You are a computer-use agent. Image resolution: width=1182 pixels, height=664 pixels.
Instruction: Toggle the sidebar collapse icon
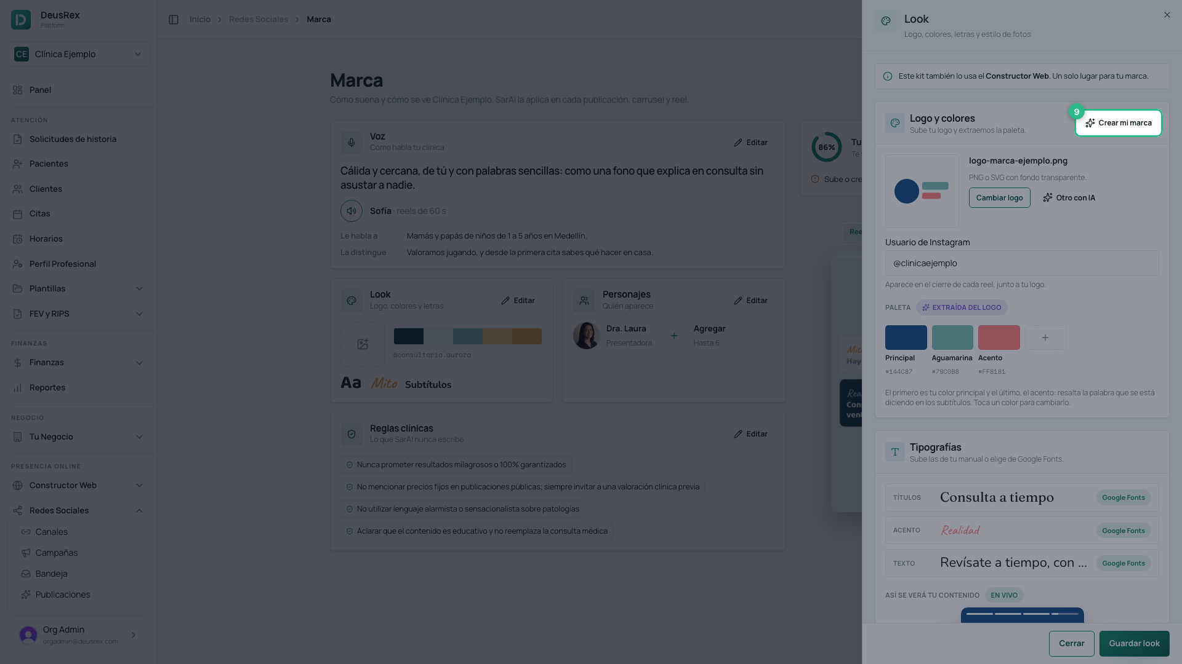click(174, 20)
